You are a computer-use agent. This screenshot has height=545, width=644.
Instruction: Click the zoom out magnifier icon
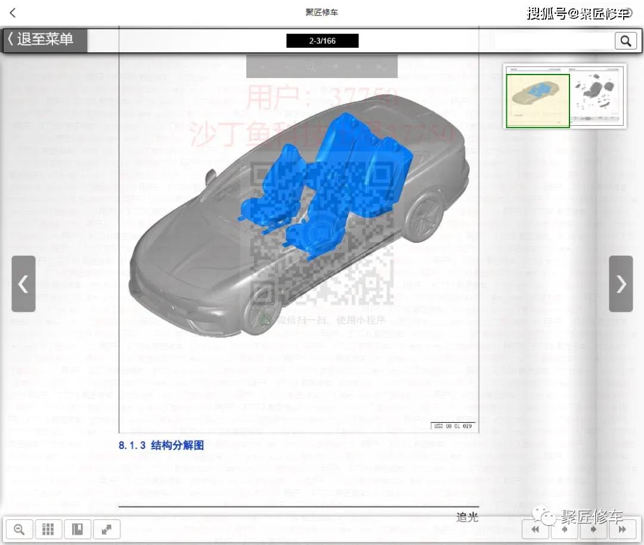coord(19,529)
